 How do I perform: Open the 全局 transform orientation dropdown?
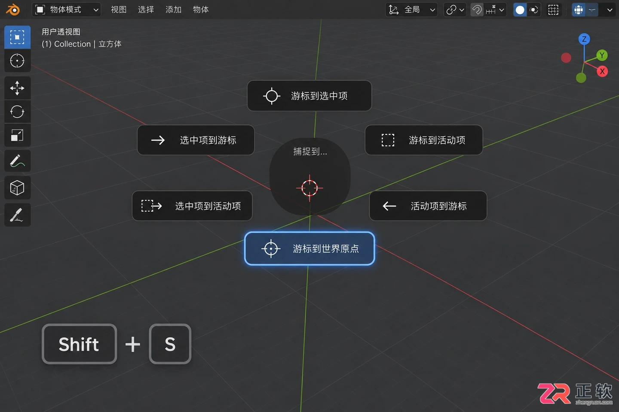[412, 9]
